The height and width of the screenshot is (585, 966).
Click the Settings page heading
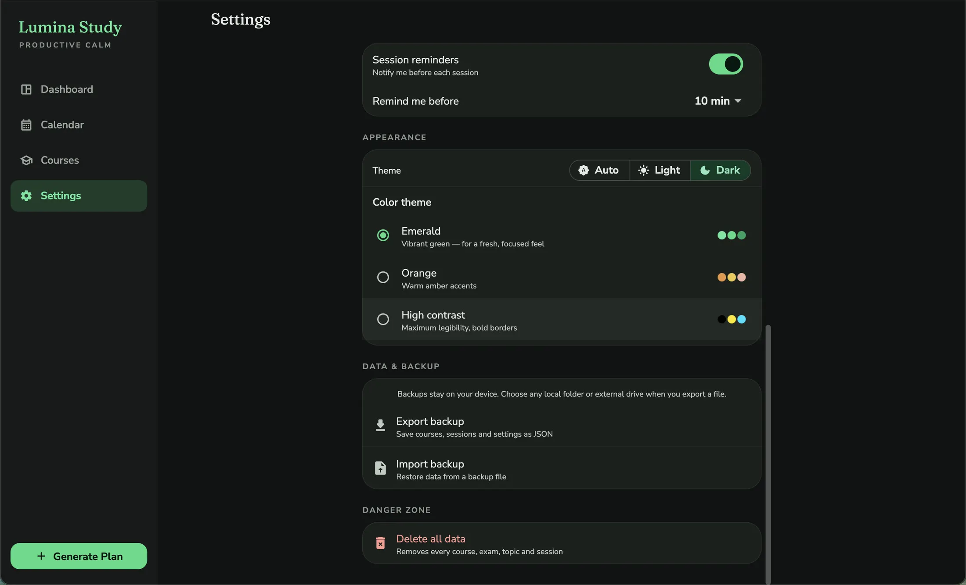click(241, 19)
